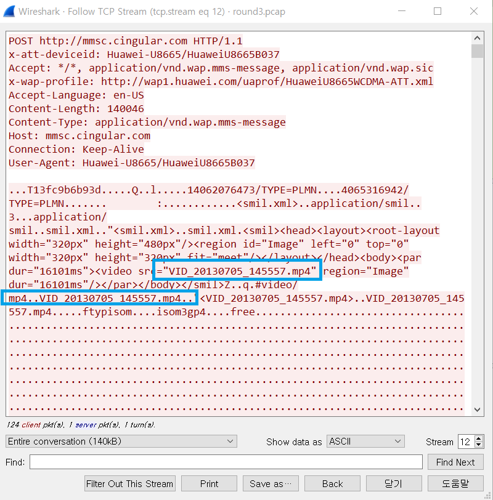Viewport: 493px width, 500px height.
Task: Click the scrollbar up arrow in stream view
Action: [x=478, y=38]
